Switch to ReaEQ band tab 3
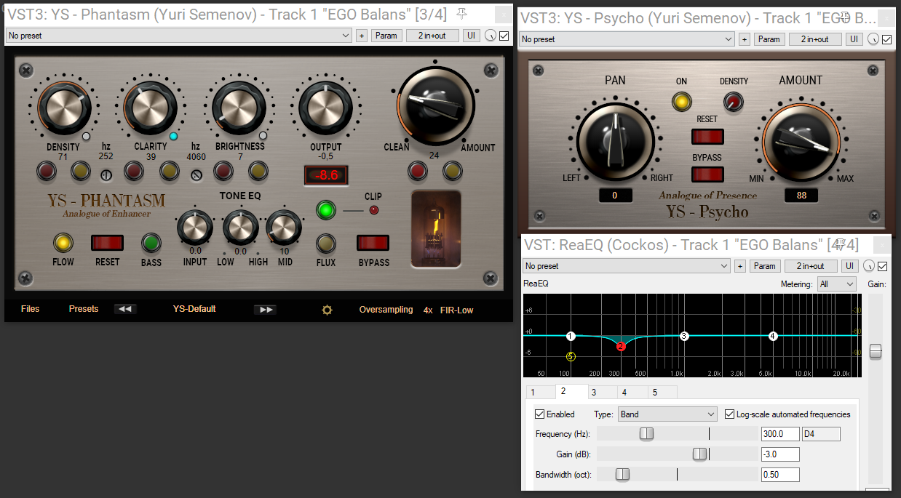The image size is (901, 498). coord(602,392)
